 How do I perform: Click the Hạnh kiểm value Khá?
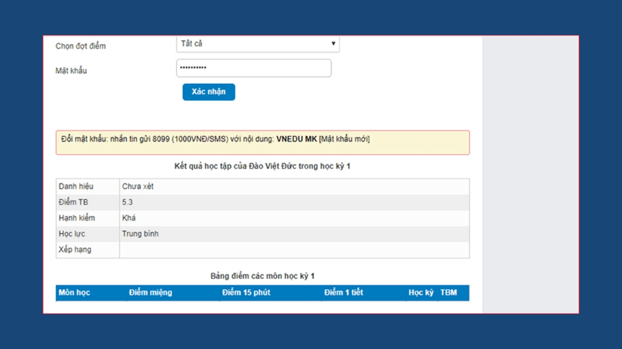click(129, 218)
